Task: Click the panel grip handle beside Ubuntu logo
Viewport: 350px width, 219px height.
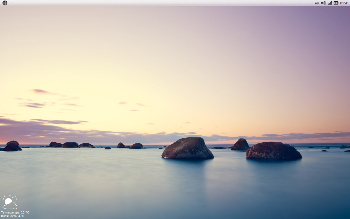Action: 12,3
